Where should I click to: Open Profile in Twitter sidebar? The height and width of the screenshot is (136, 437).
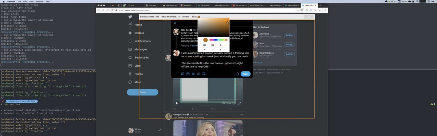point(135,74)
